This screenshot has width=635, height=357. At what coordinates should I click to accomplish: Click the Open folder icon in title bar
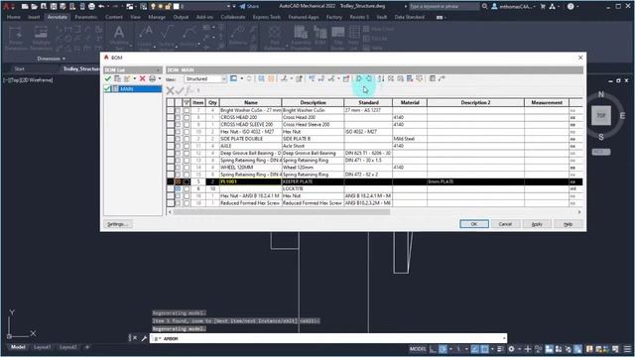tap(34, 7)
